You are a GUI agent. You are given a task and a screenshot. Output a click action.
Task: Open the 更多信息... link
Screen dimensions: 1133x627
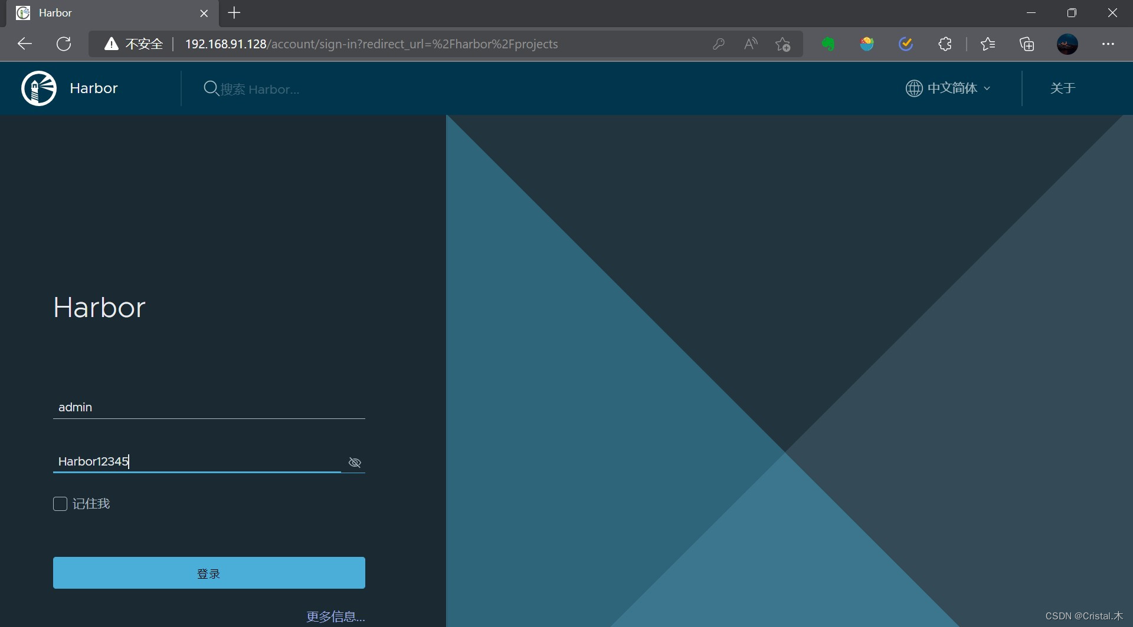(336, 616)
